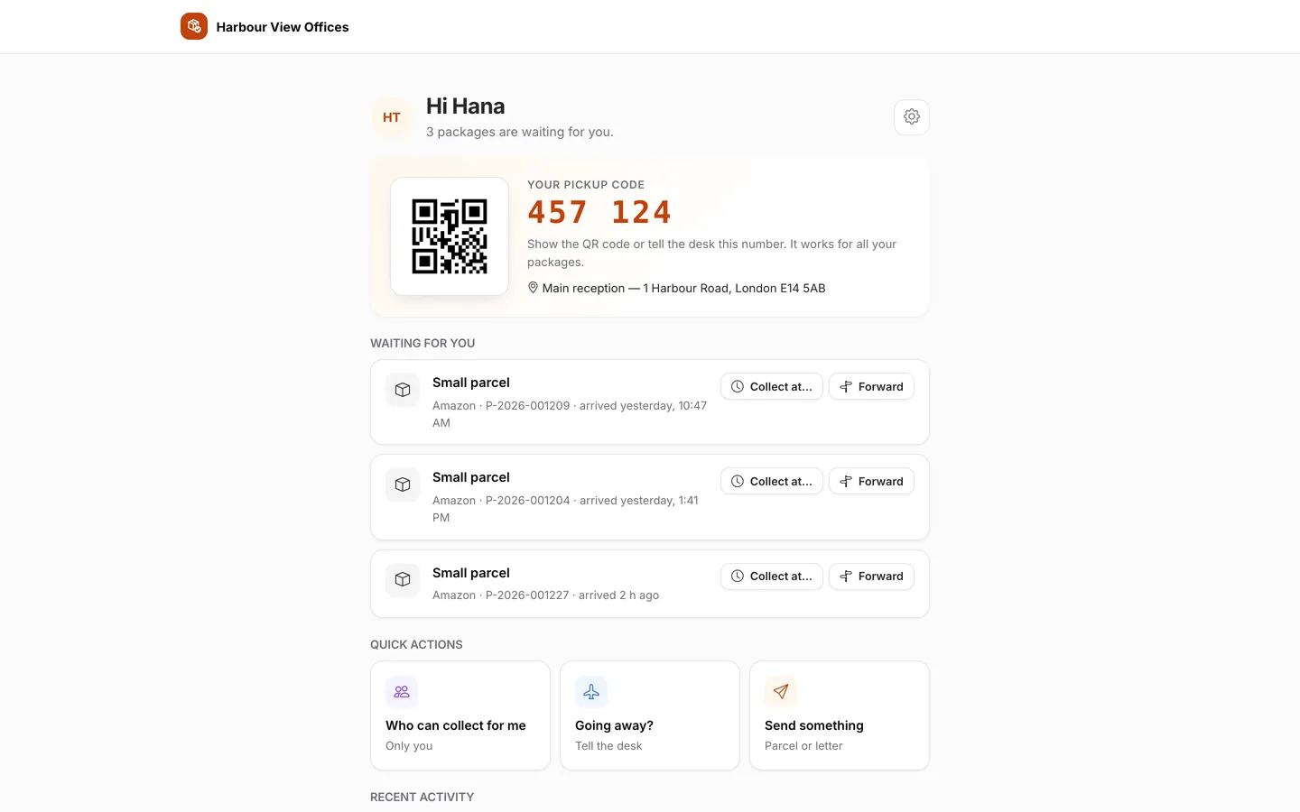
Task: Forward parcel P-2026-001209
Action: coord(871,386)
